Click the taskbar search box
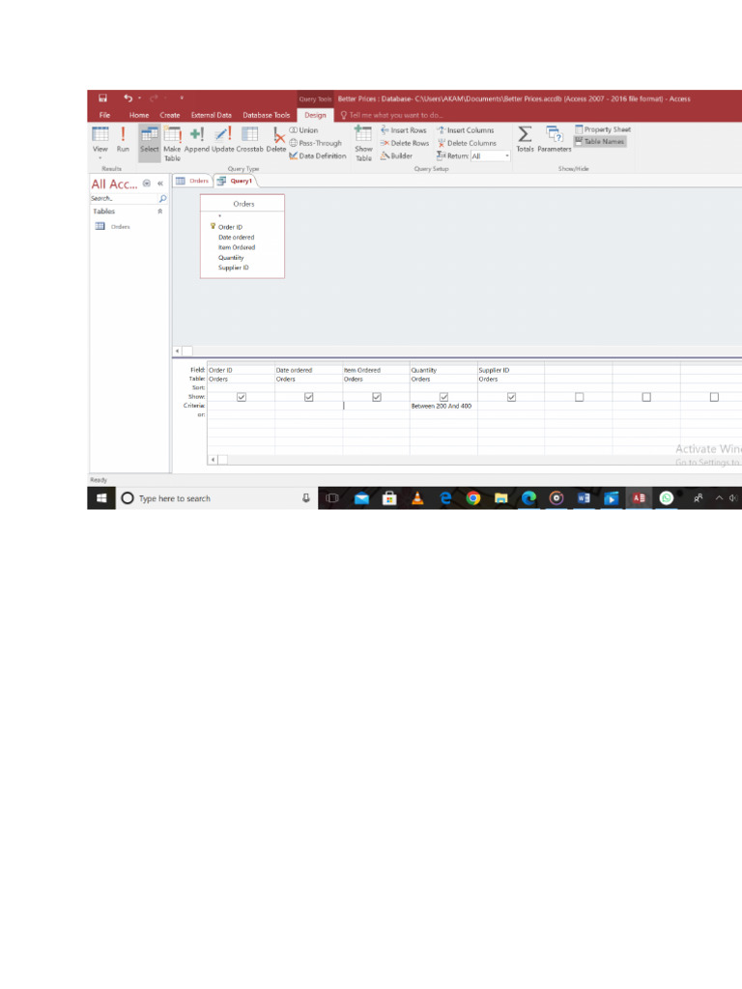The width and height of the screenshot is (742, 989). tap(216, 498)
